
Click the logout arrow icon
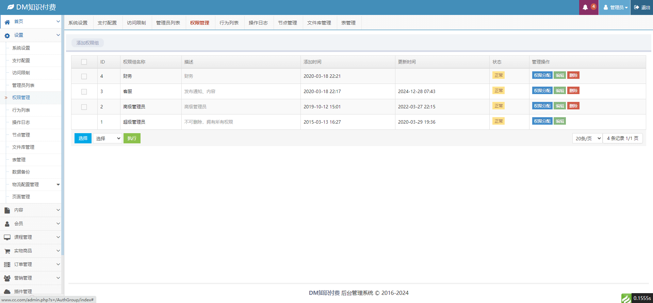coord(637,7)
